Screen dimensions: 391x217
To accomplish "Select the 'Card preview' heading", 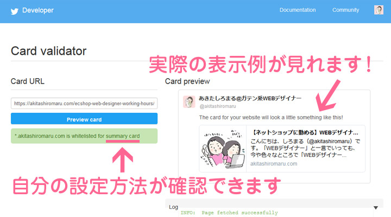I will pyautogui.click(x=187, y=81).
